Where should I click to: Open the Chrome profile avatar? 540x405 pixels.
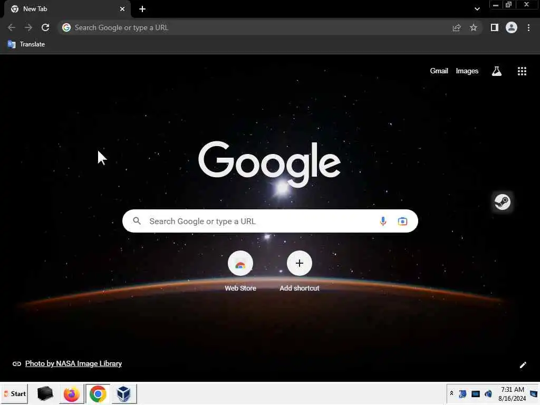coord(512,27)
